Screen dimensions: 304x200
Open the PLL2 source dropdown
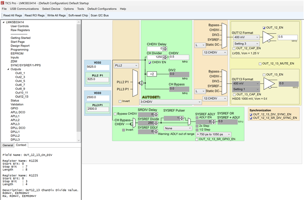(x=126, y=66)
